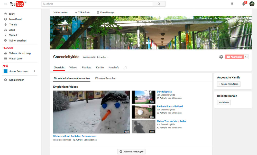Click the Abschnitt hinzufügen button
Screen dimensions: 257x155
[x=131, y=152]
